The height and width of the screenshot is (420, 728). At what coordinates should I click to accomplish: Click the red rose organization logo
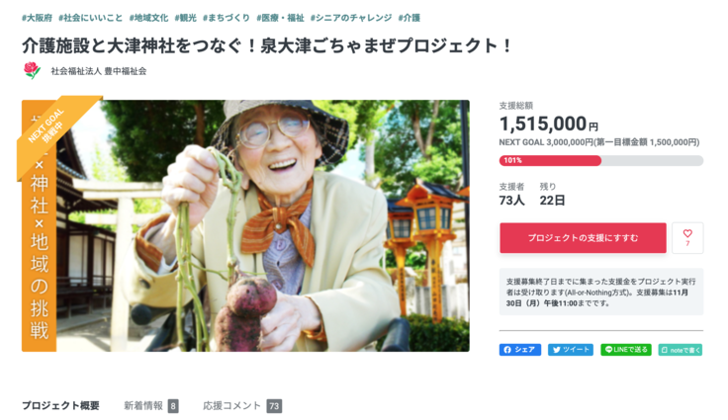point(32,70)
